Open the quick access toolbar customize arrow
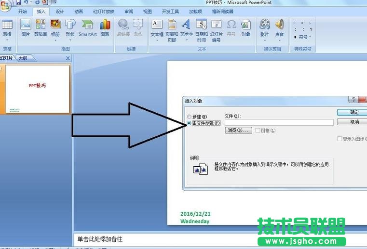Image resolution: width=367 pixels, height=249 pixels. [x=55, y=2]
